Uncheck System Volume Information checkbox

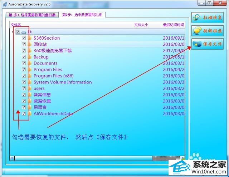(24, 82)
